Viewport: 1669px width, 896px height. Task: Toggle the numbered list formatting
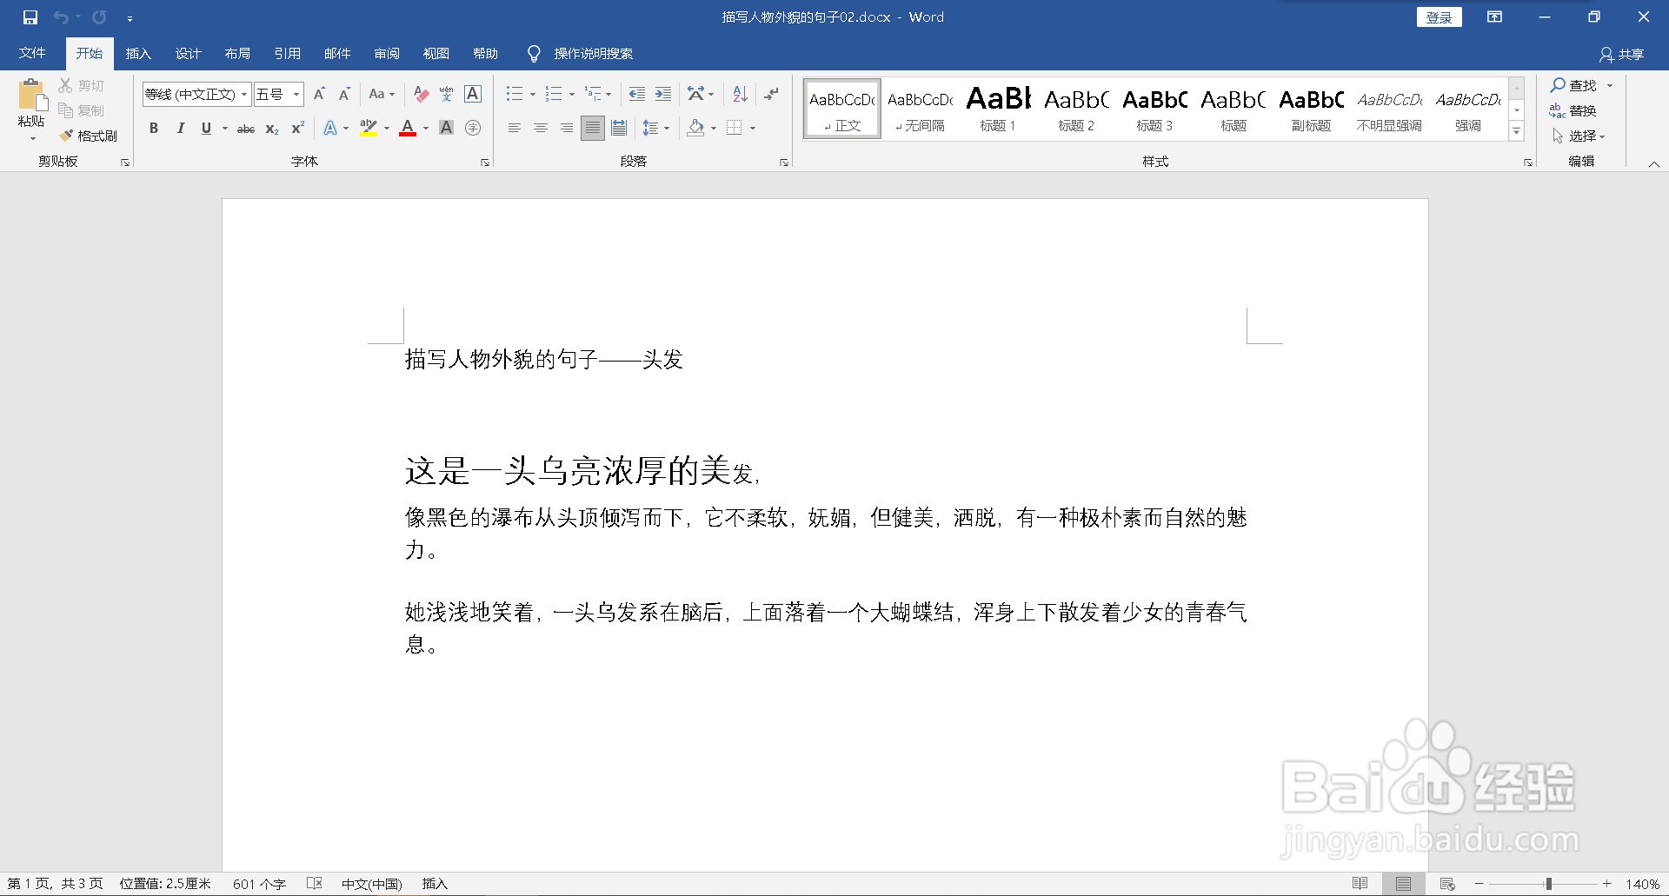[555, 94]
